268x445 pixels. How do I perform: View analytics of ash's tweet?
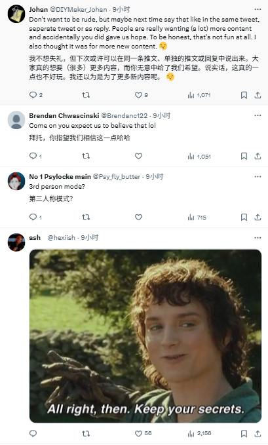pos(199,433)
